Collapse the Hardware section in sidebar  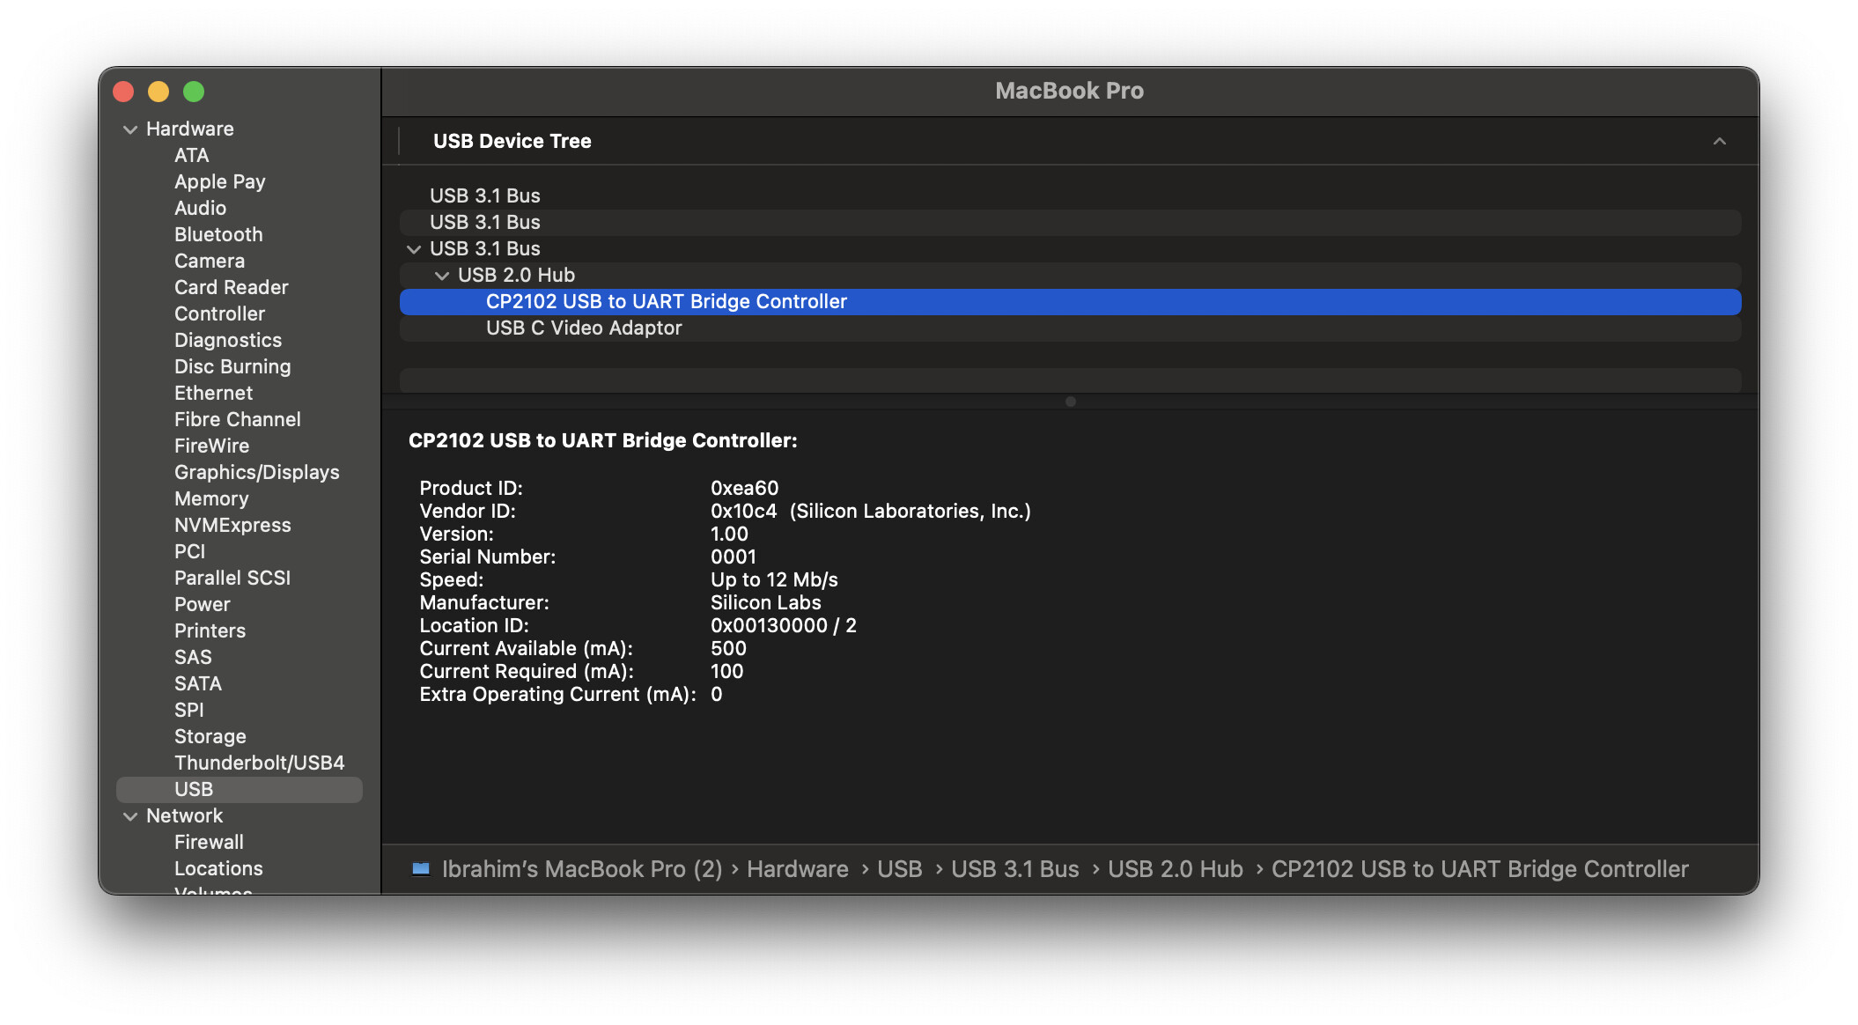point(130,129)
